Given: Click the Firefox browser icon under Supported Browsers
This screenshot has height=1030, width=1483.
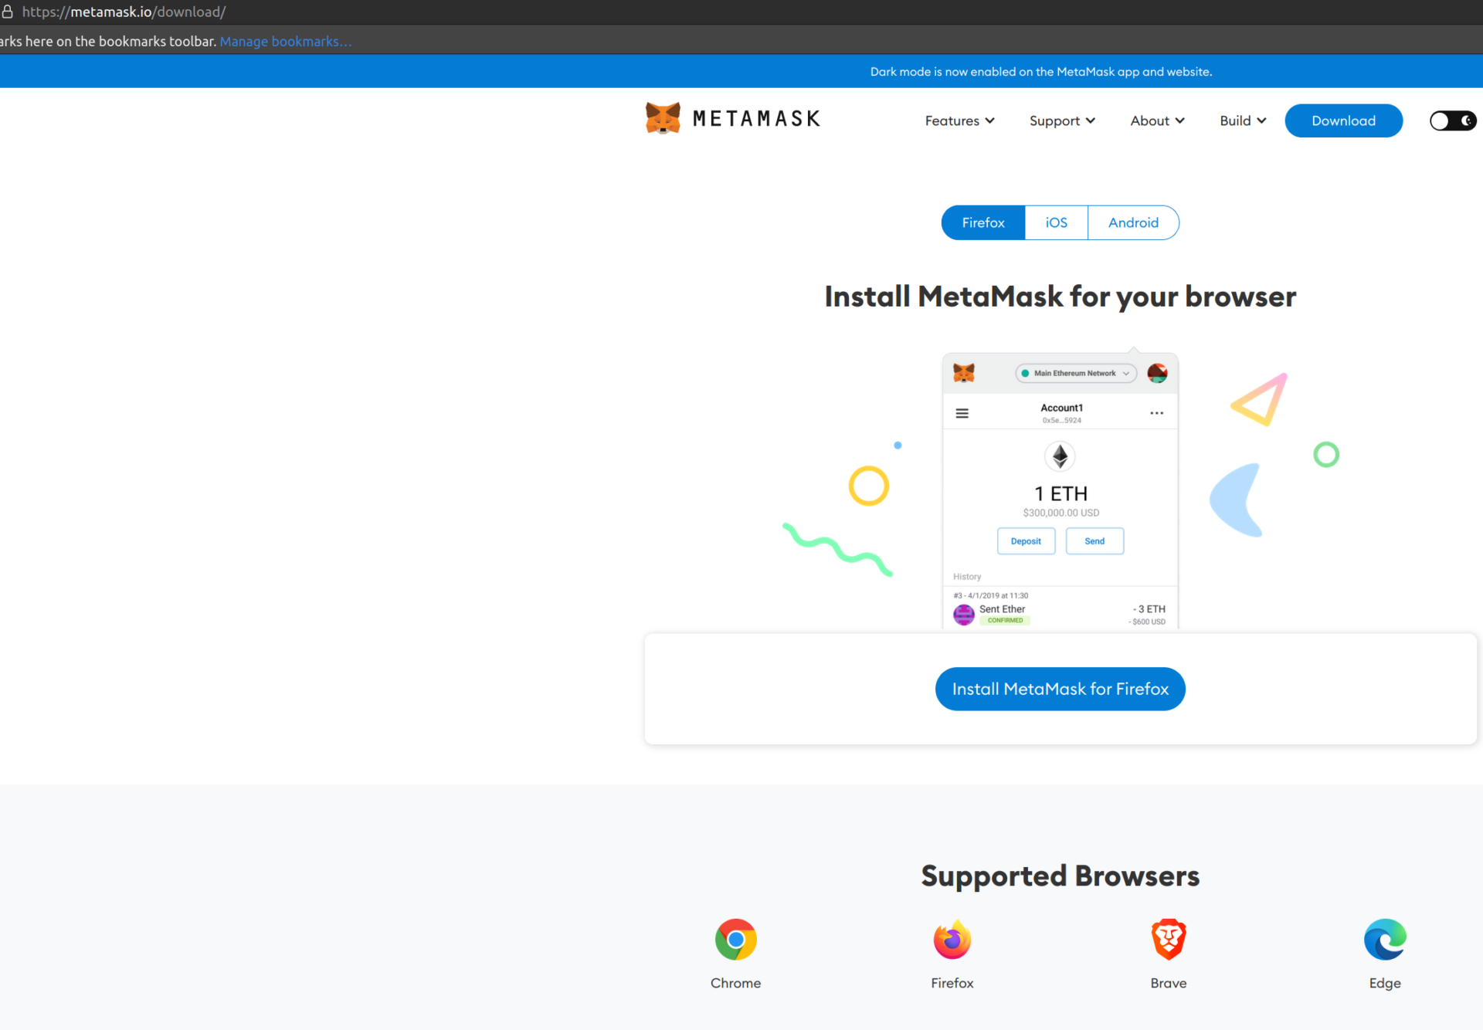Looking at the screenshot, I should pyautogui.click(x=952, y=939).
